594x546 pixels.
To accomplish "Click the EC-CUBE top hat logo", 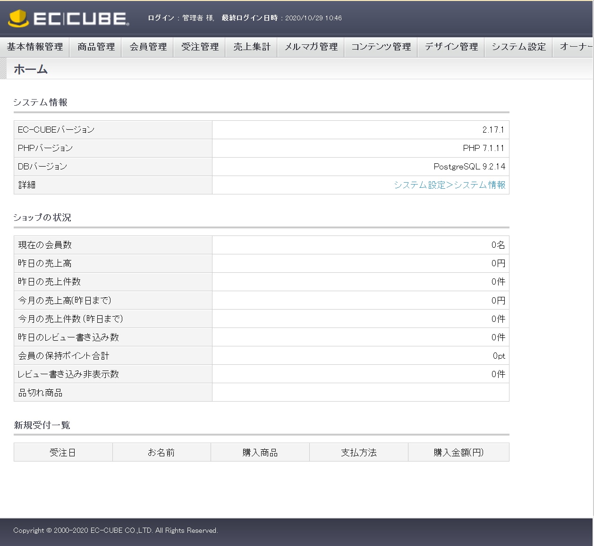I will coord(18,18).
